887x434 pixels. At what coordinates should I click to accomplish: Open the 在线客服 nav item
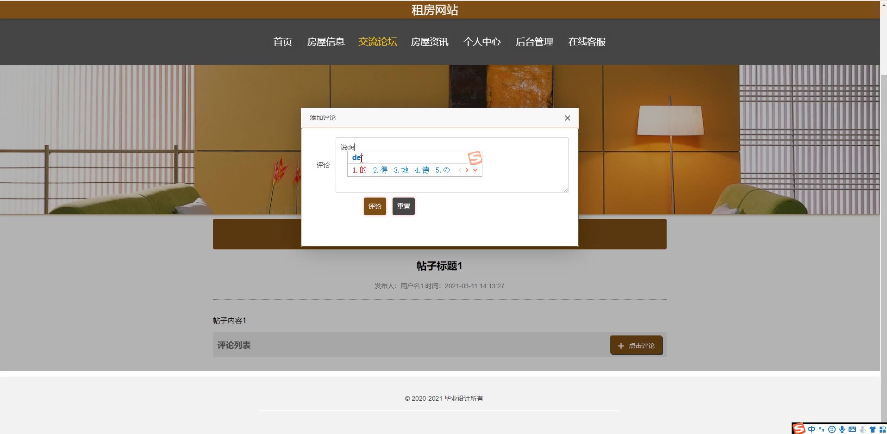click(587, 42)
